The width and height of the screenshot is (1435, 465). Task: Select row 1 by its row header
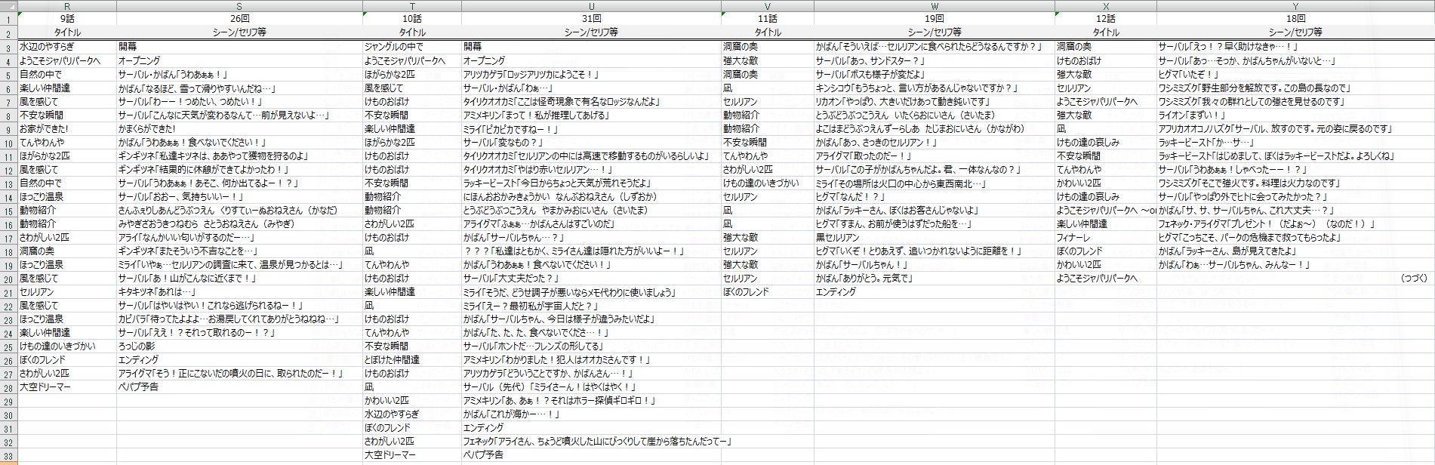point(8,18)
